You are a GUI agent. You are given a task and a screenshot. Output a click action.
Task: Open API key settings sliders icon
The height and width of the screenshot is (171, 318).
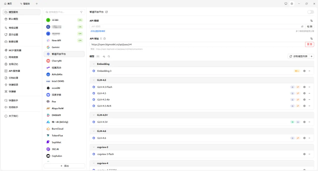click(312, 21)
